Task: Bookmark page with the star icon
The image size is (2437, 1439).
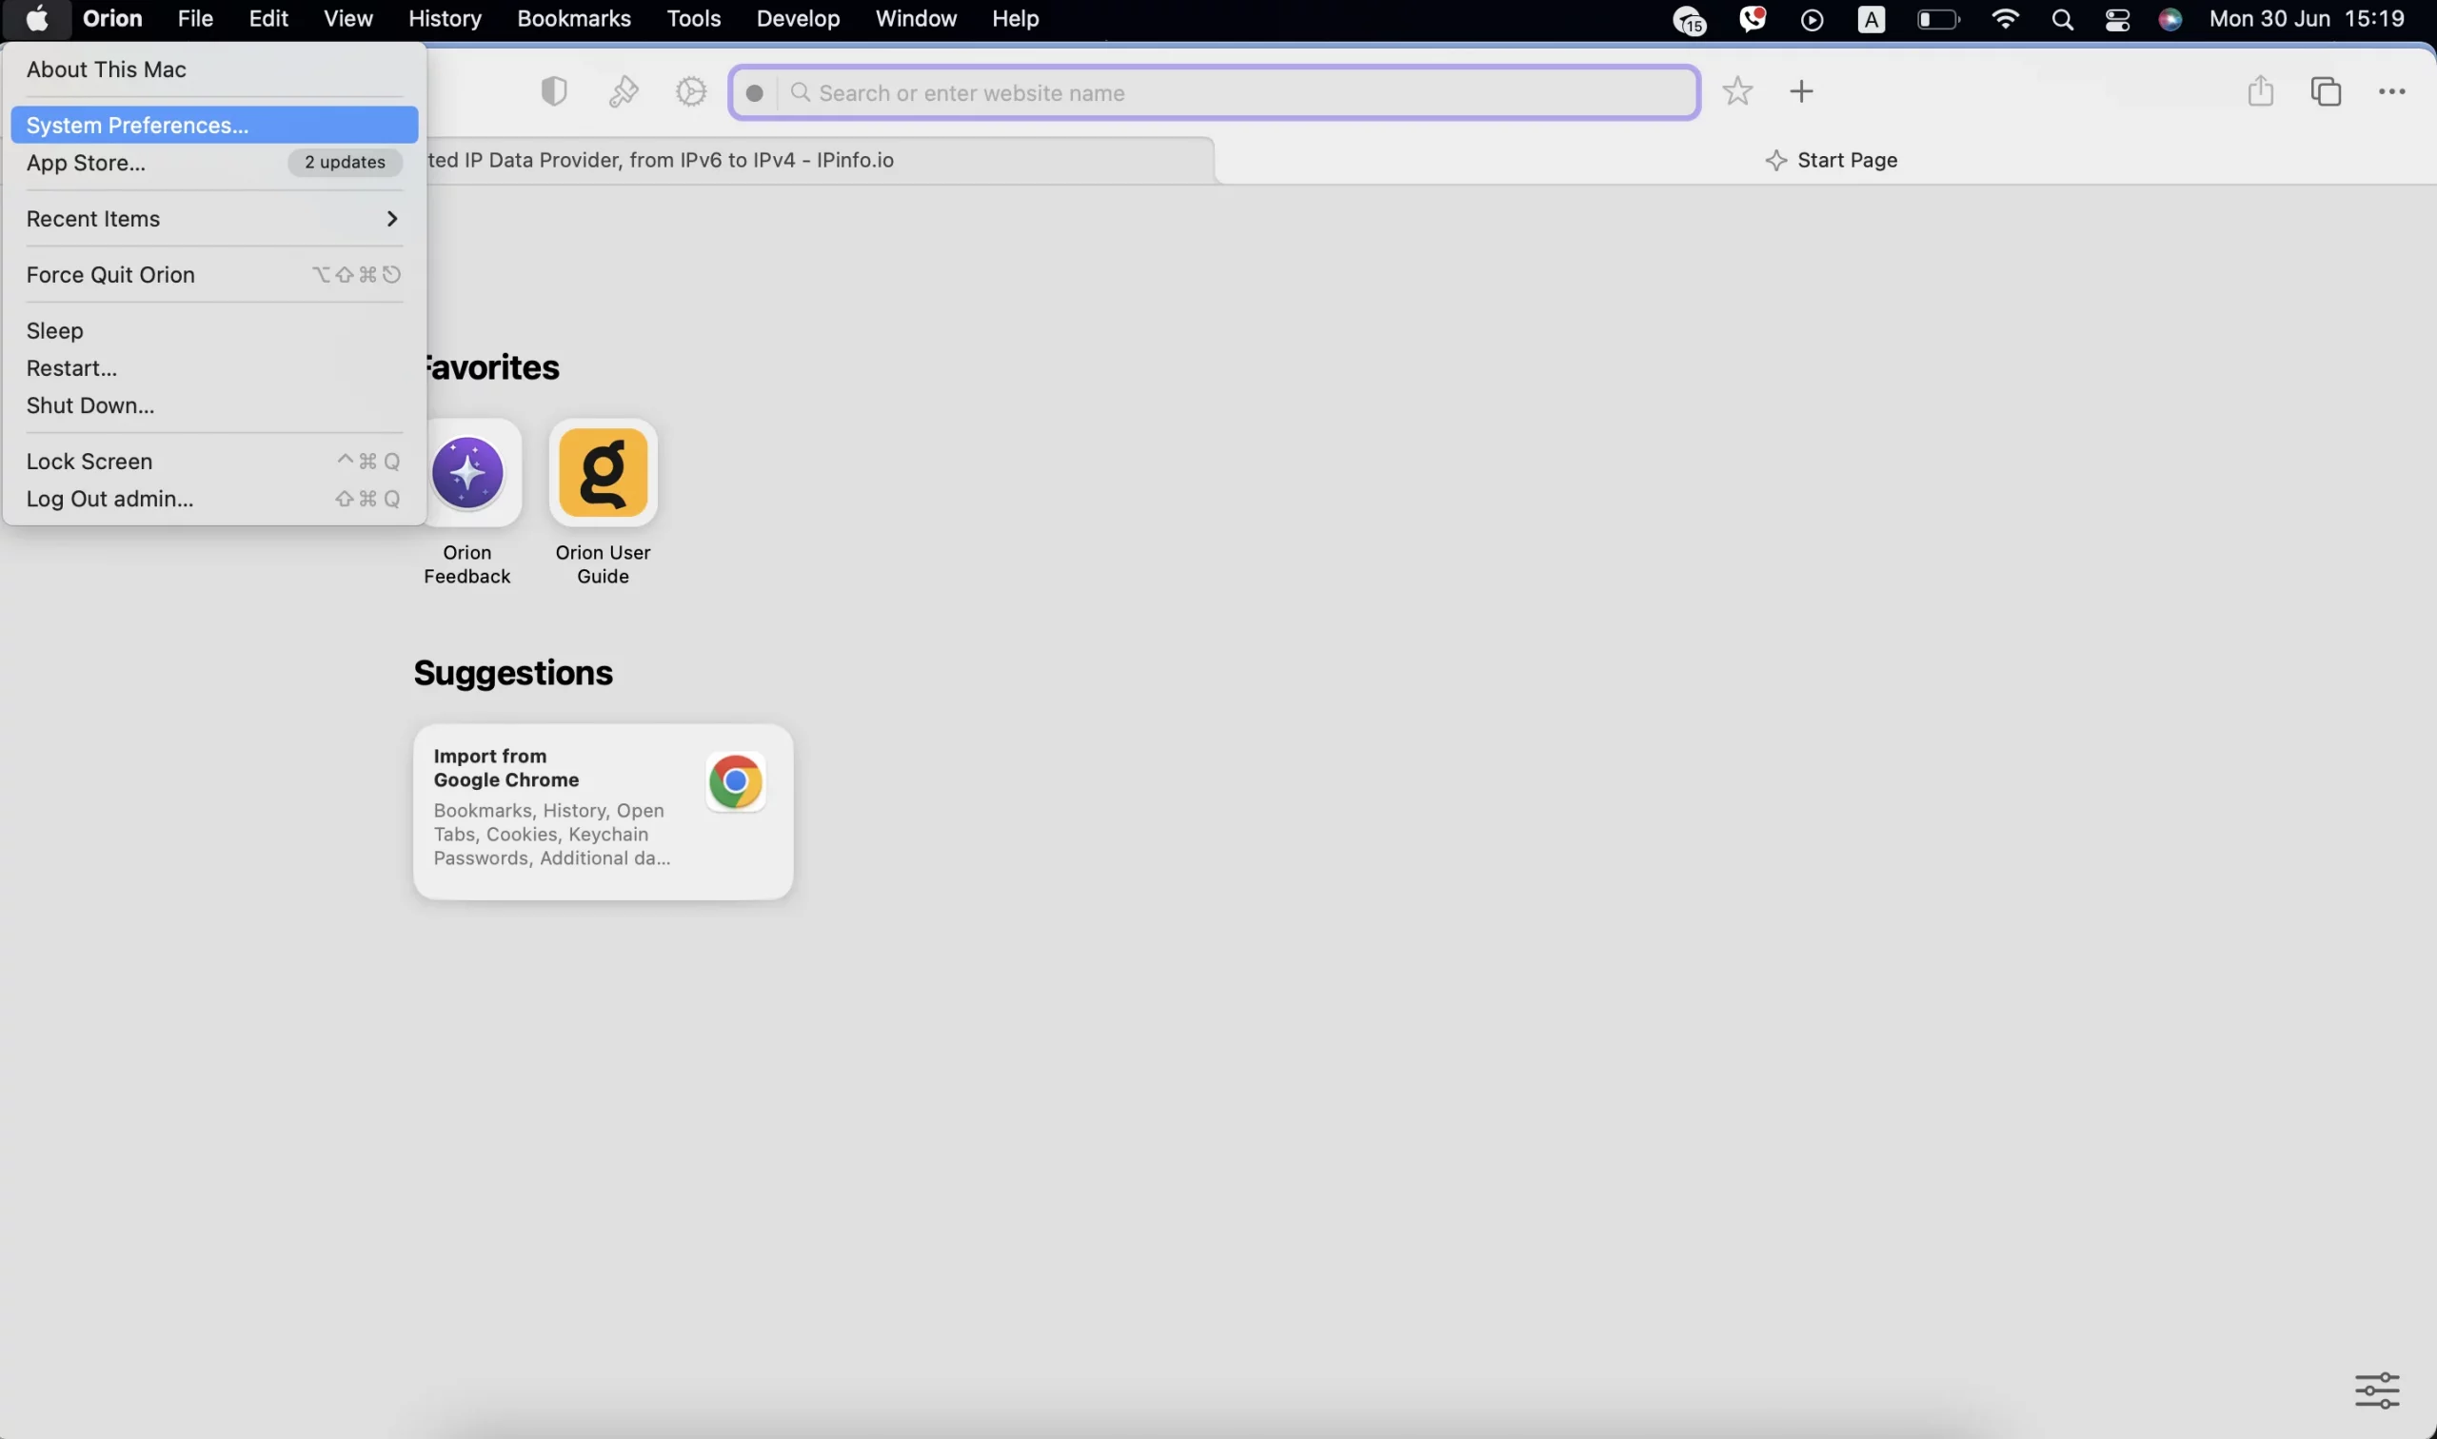Action: 1736,91
